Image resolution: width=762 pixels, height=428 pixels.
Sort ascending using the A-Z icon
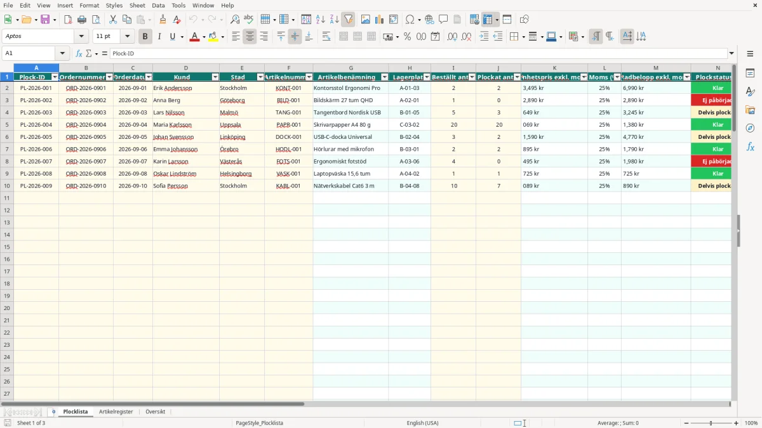pyautogui.click(x=321, y=20)
